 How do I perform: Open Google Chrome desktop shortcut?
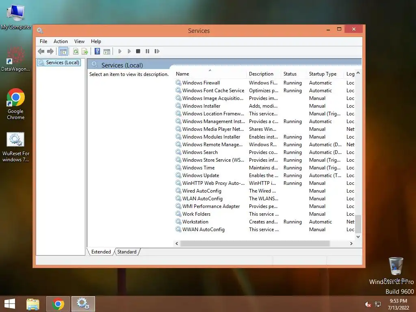pyautogui.click(x=16, y=104)
